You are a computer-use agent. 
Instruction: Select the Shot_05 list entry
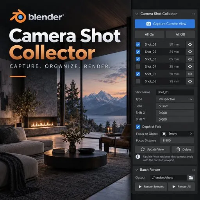(163, 74)
